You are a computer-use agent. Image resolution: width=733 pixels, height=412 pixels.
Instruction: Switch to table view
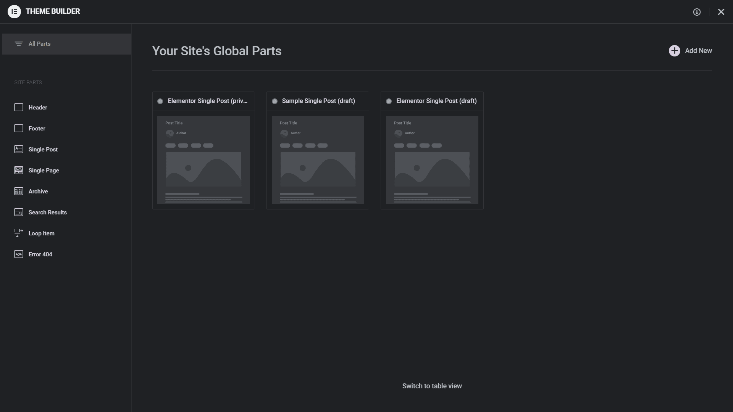432,386
